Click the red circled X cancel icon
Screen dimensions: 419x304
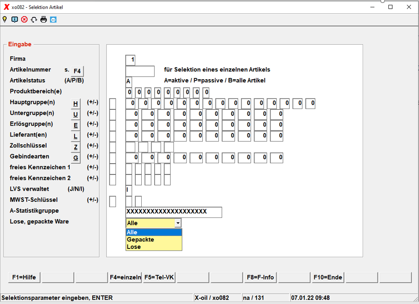[x=24, y=19]
